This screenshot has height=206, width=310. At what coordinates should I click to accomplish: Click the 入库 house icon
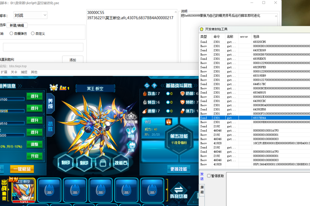click(131, 146)
